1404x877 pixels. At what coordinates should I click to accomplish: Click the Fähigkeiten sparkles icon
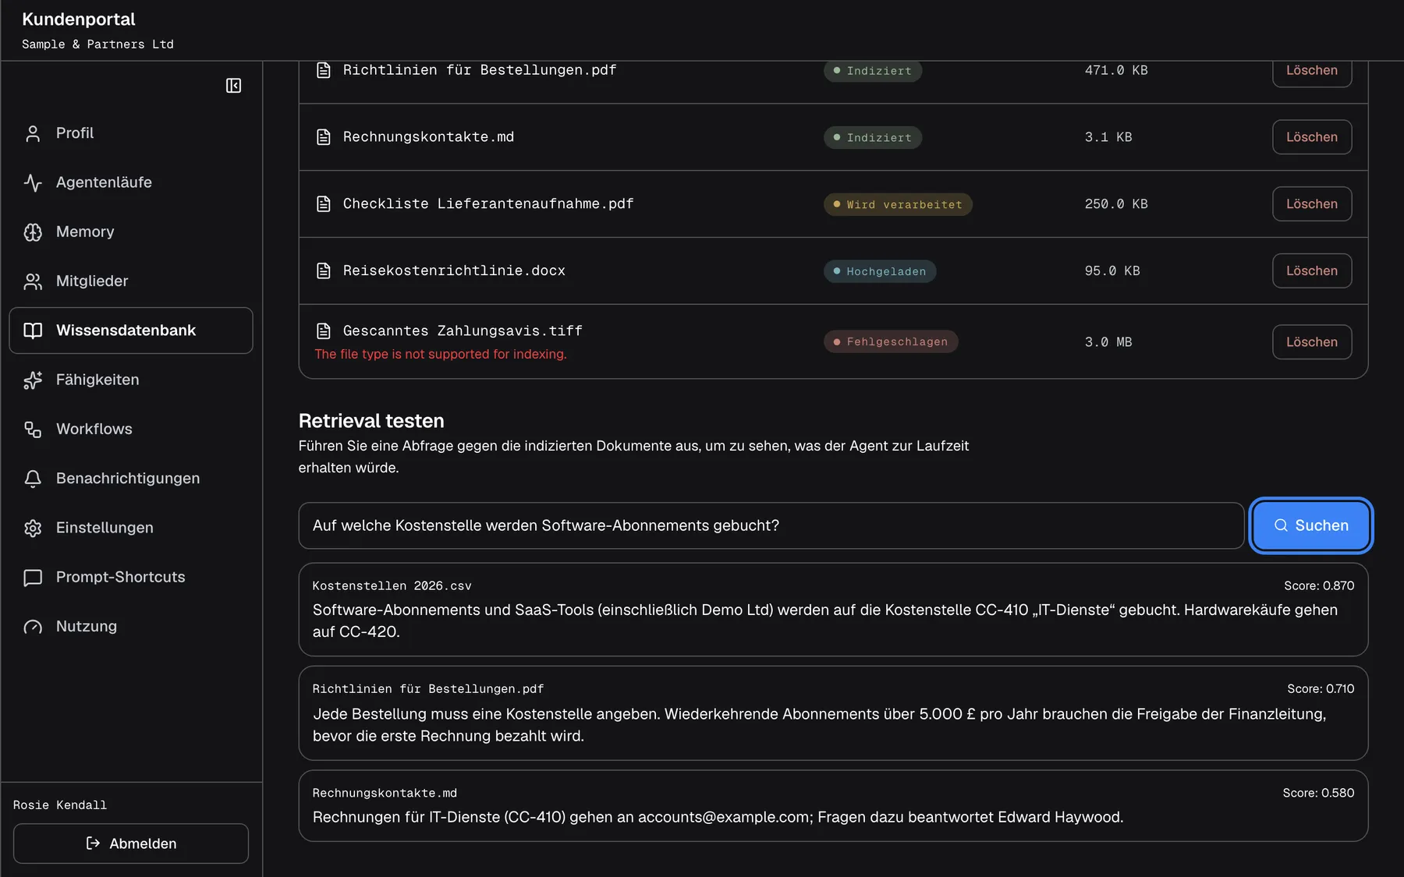33,380
